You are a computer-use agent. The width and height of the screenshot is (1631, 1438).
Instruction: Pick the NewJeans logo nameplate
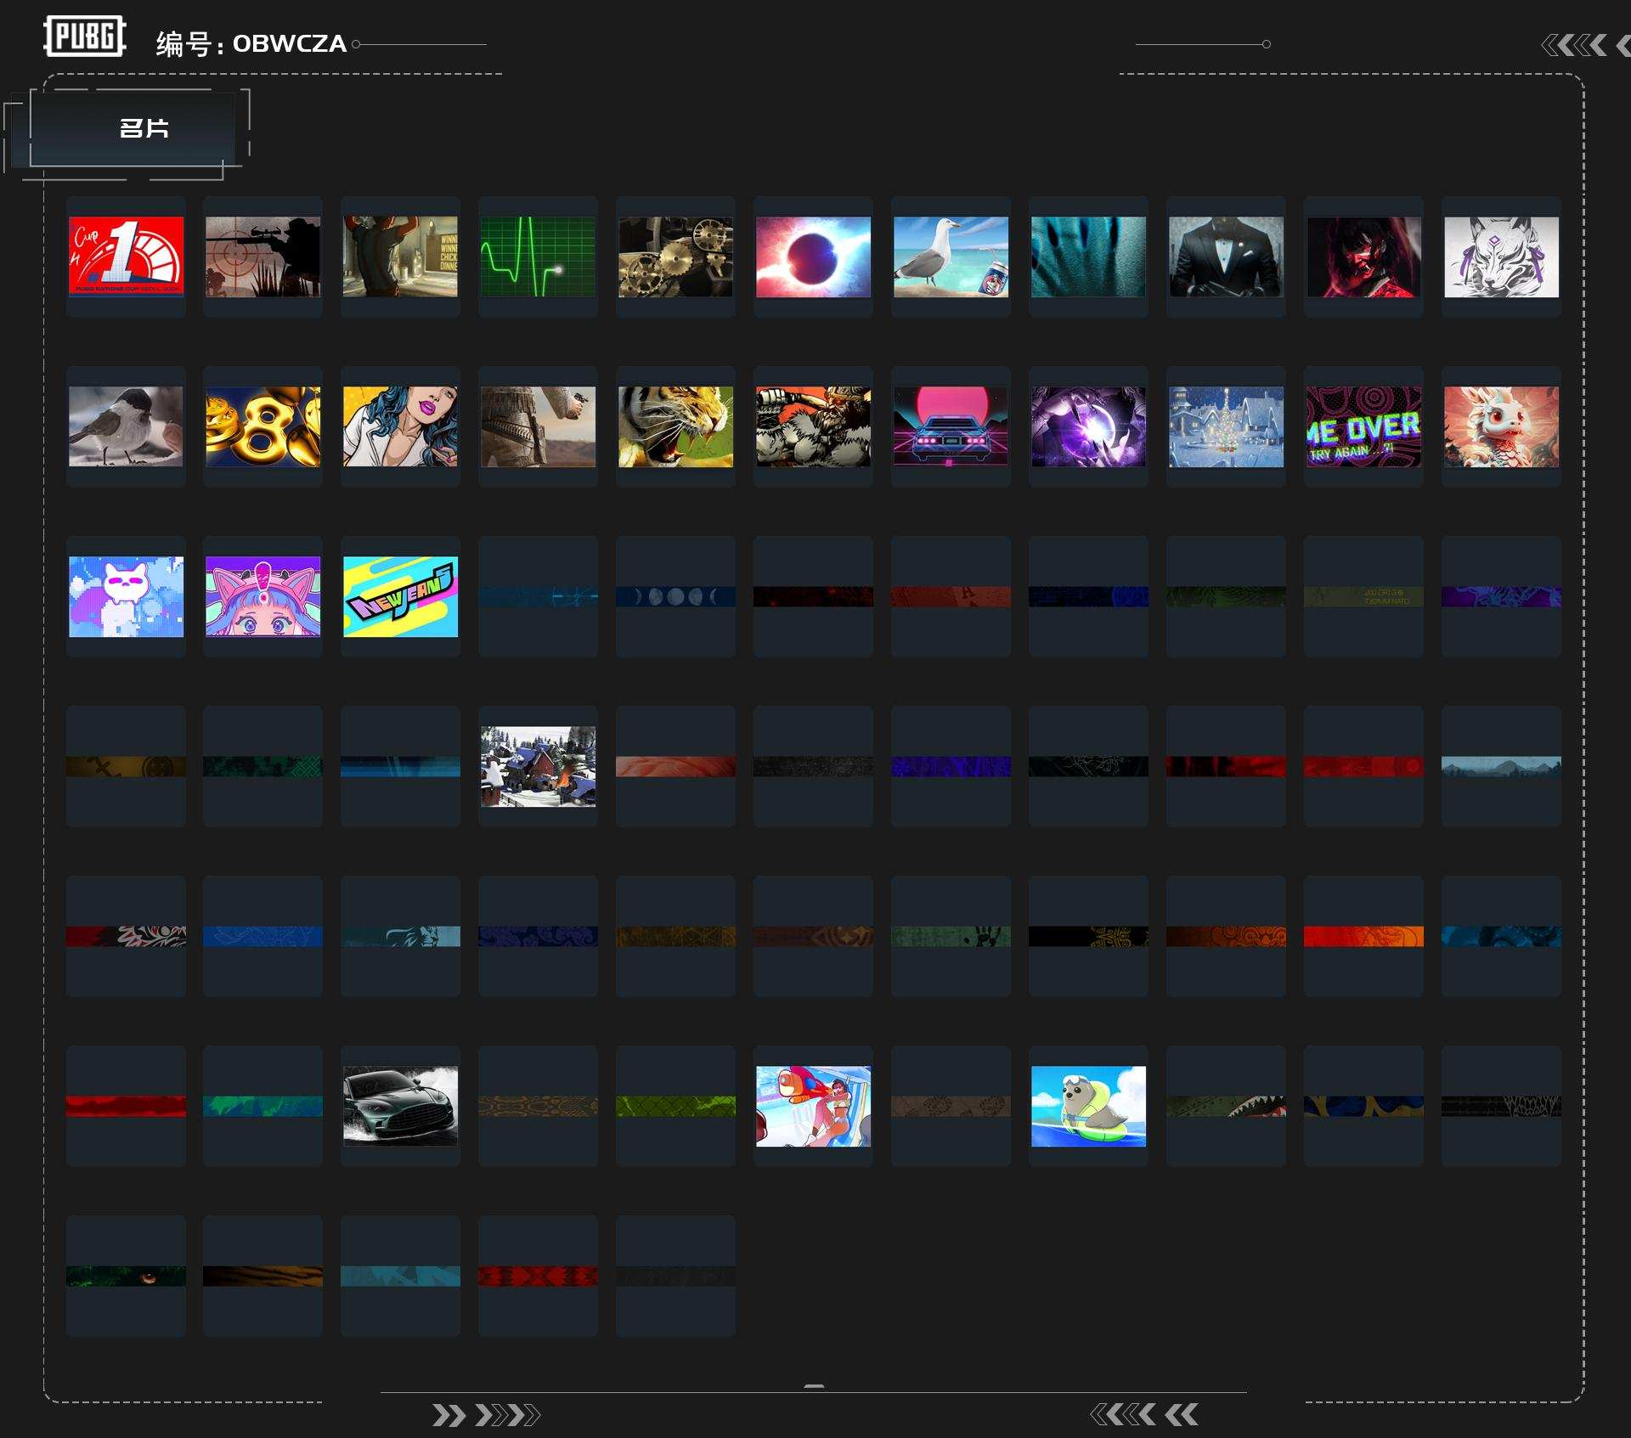coord(400,596)
